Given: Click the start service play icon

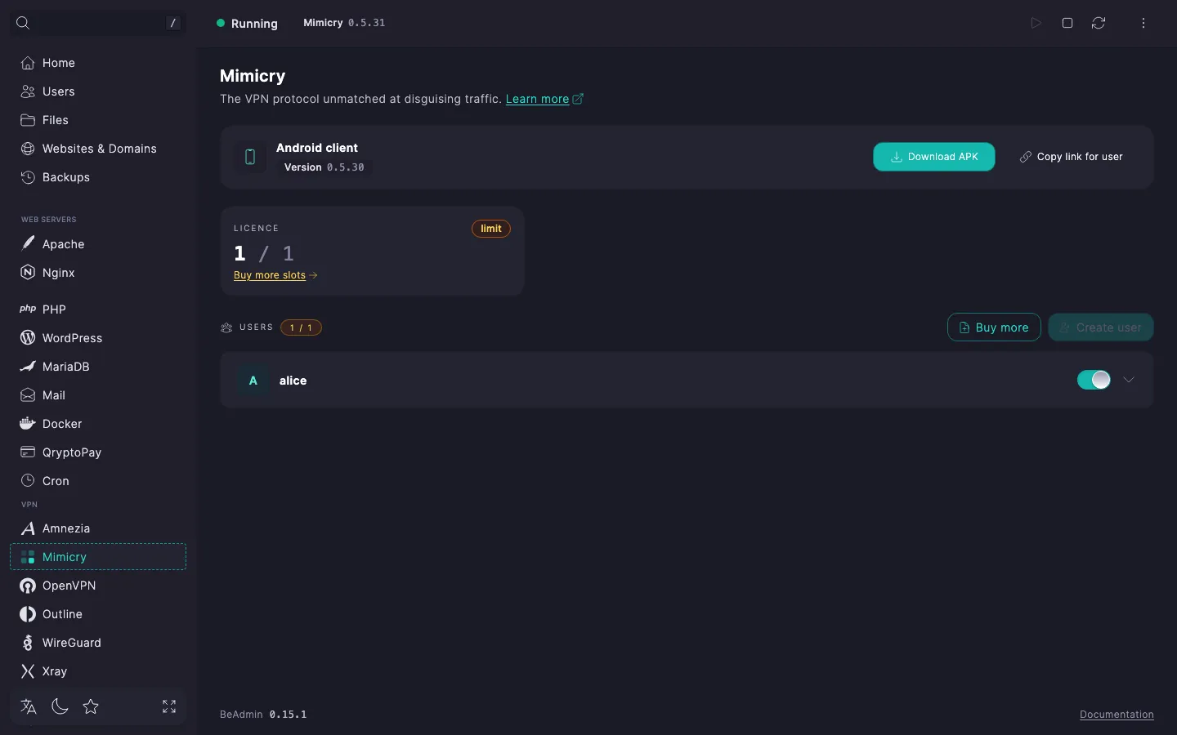Looking at the screenshot, I should (x=1036, y=23).
